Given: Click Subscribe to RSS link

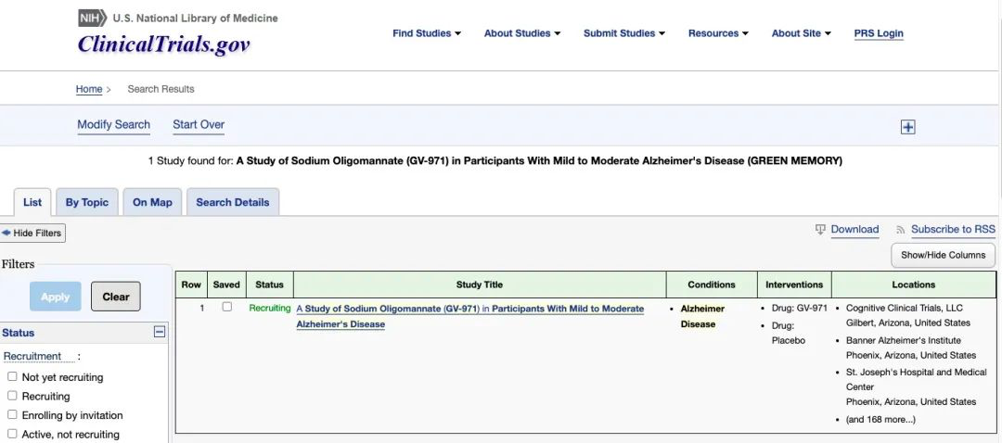Looking at the screenshot, I should 953,230.
